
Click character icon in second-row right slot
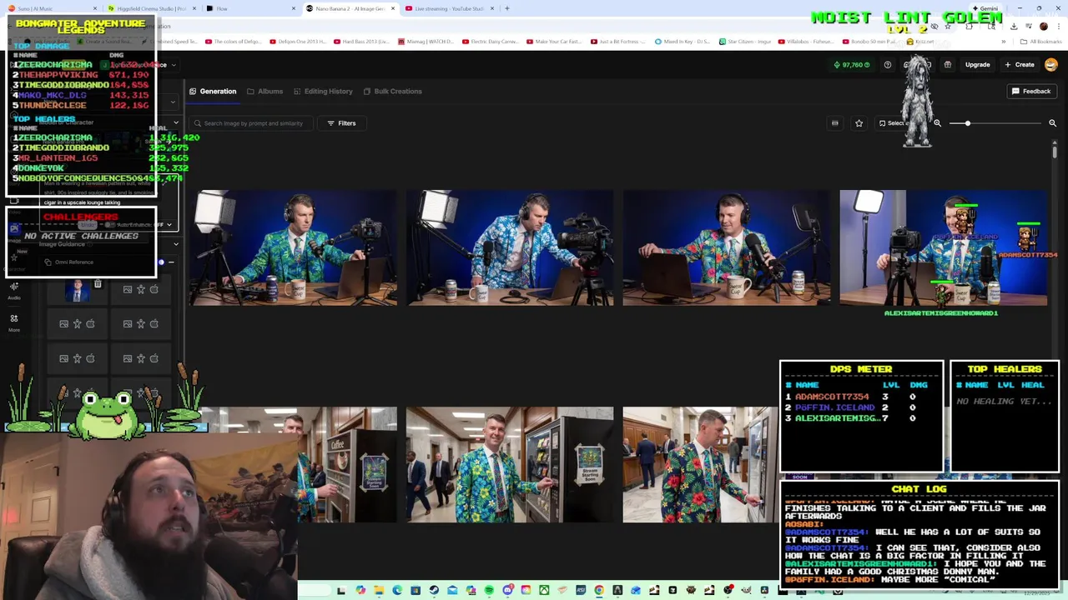(x=140, y=324)
